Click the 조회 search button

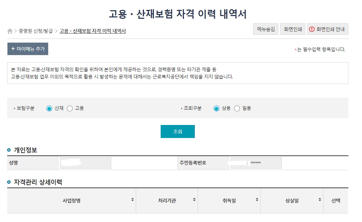tap(178, 131)
